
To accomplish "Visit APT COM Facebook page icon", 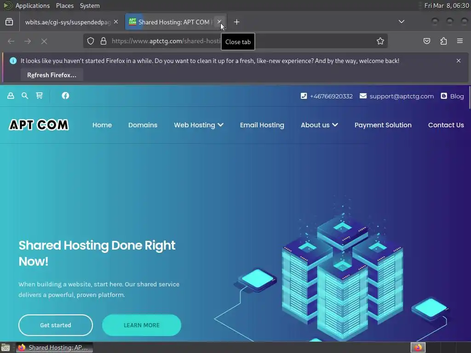I will coord(65,96).
